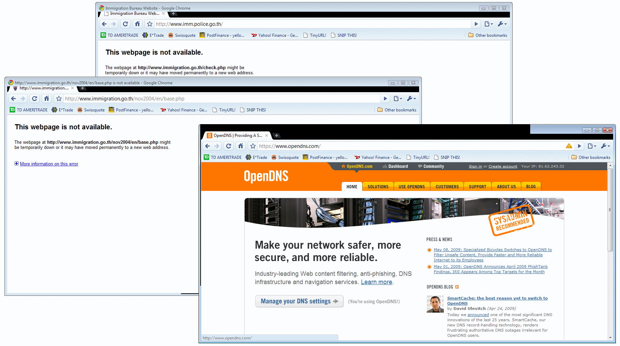Open the May 08, 2009 news link
Viewport: 620px width, 346px height.
(x=493, y=255)
